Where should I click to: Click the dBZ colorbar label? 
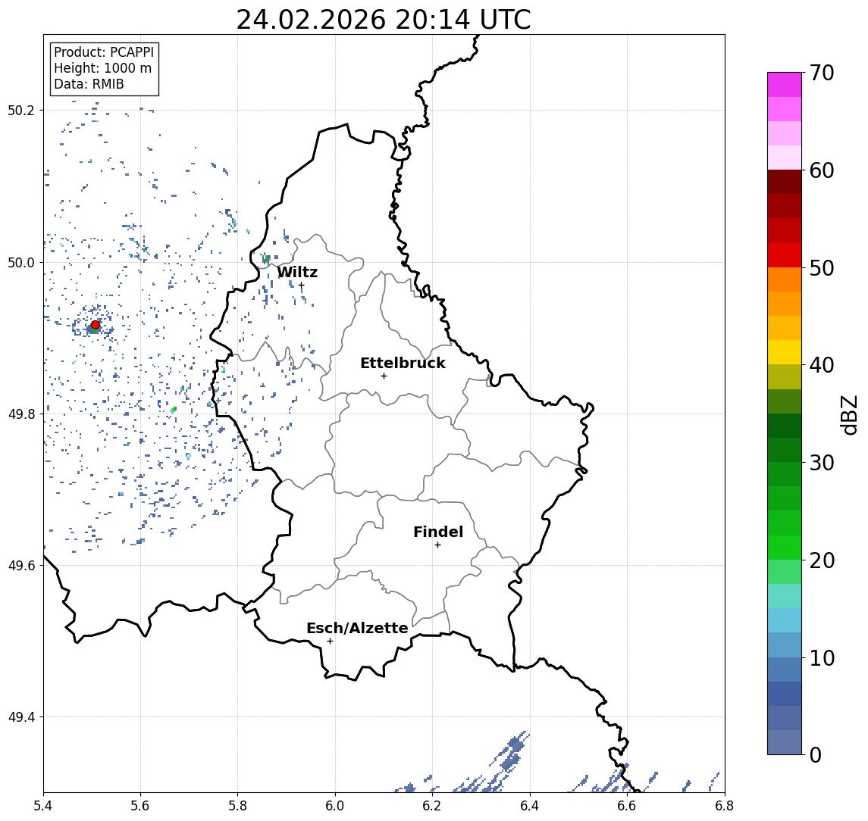[x=848, y=415]
